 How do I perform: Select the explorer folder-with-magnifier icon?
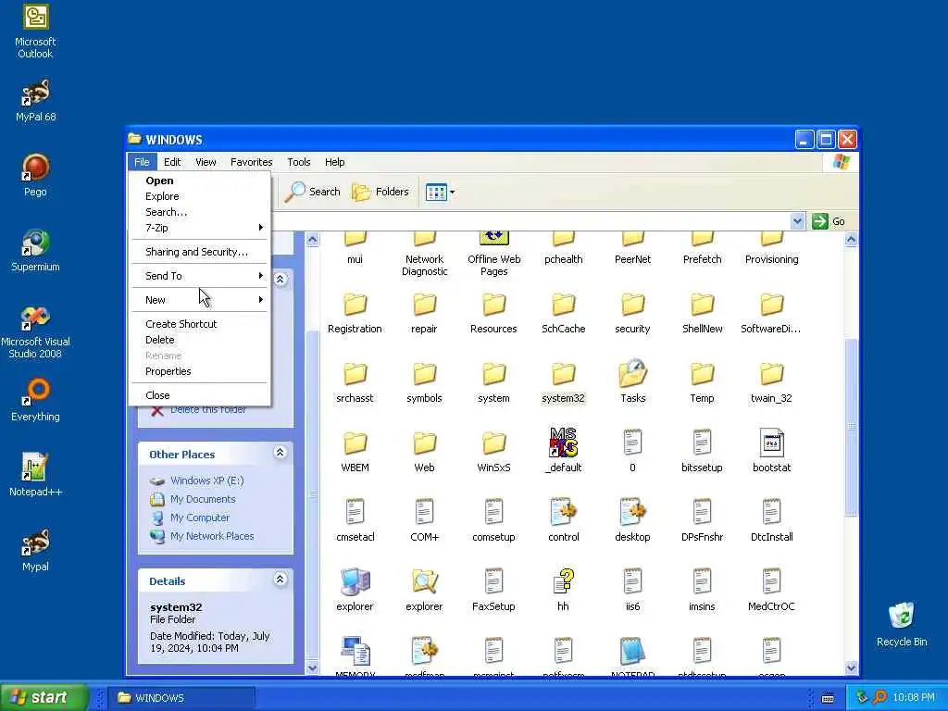coord(424,582)
